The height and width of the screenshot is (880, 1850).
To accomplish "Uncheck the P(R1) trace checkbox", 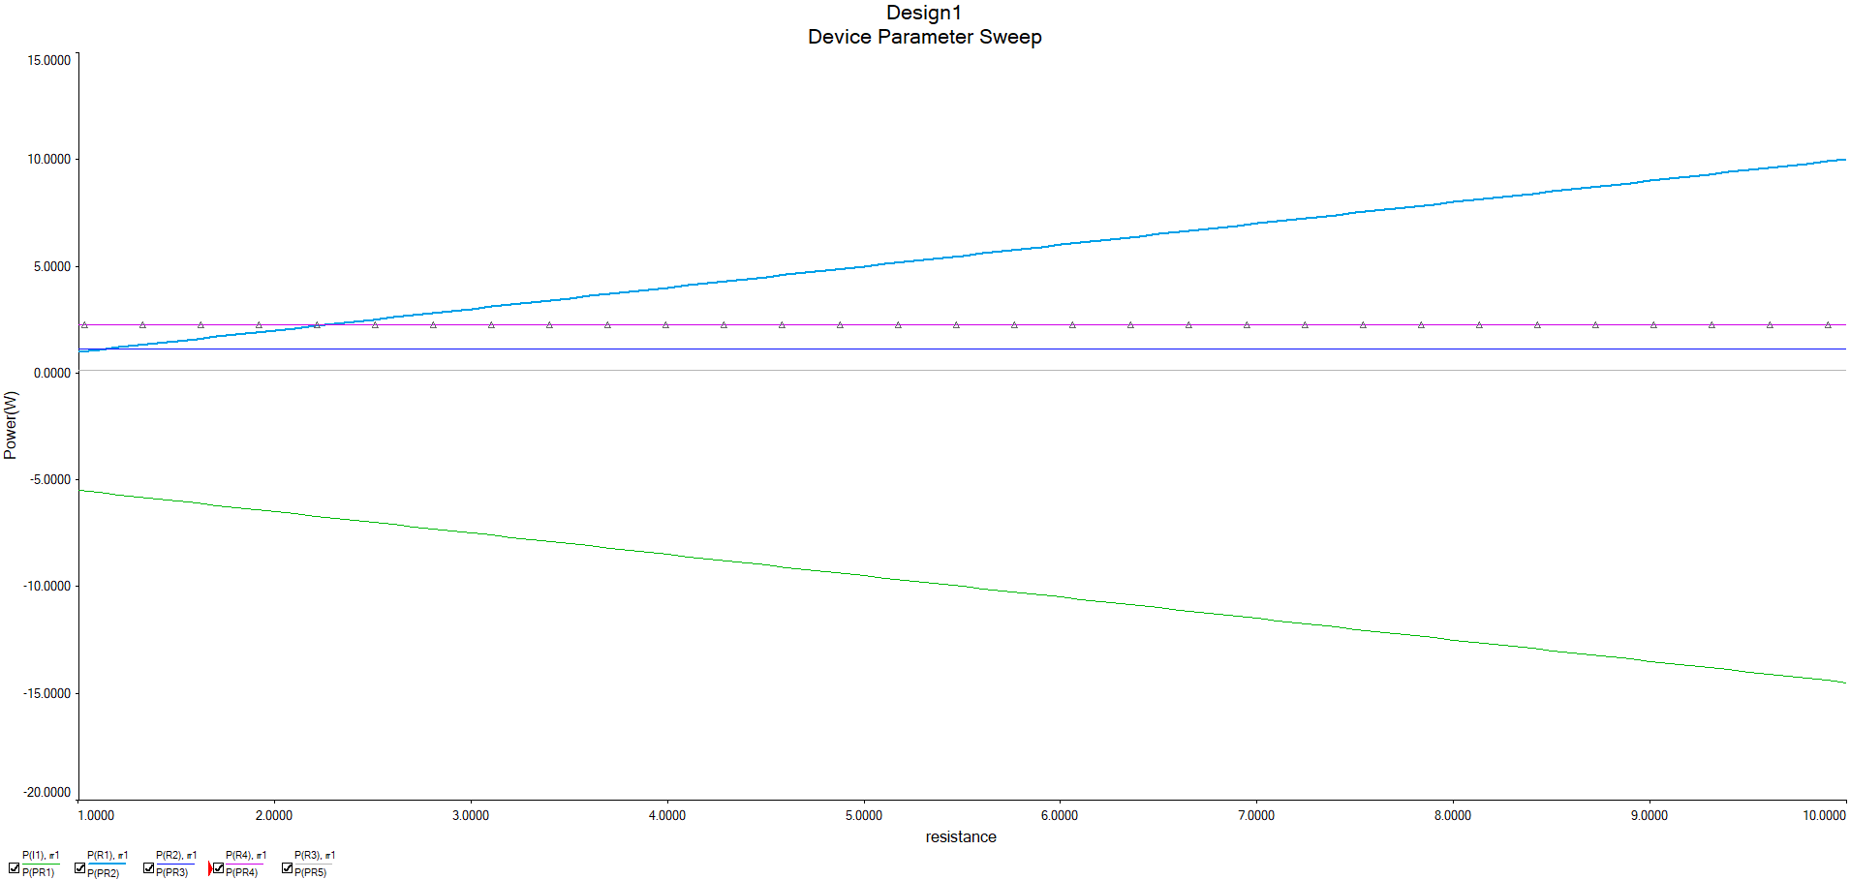I will pyautogui.click(x=79, y=867).
